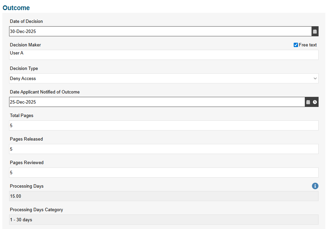
Task: Open calendar for Date Applicant Notified of Outcome
Action: (x=308, y=102)
